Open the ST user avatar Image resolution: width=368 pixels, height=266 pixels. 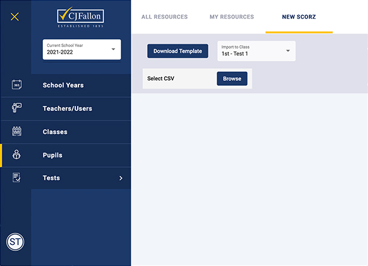15,242
